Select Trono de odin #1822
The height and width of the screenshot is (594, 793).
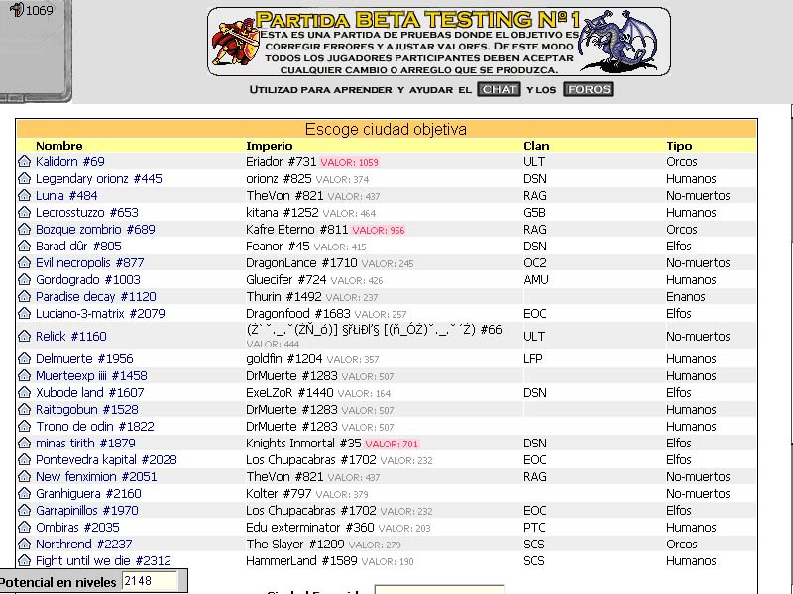94,427
